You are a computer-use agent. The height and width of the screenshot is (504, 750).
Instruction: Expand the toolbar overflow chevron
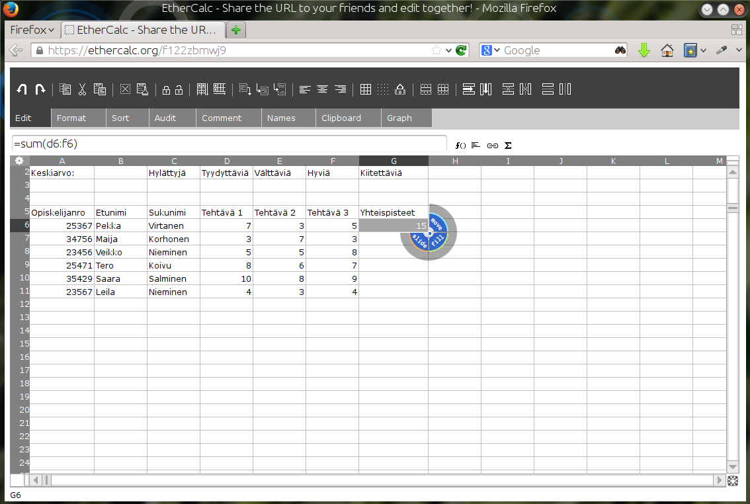[739, 50]
